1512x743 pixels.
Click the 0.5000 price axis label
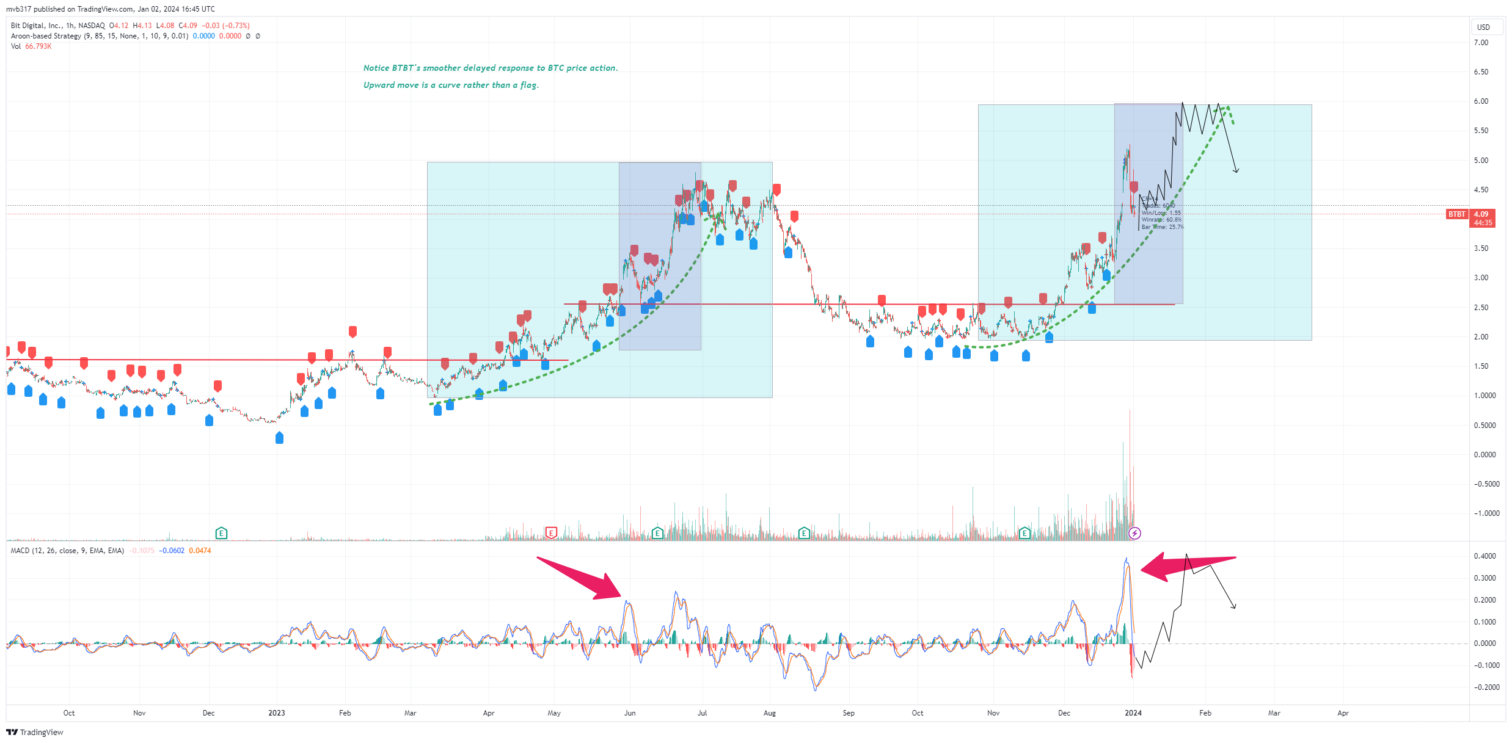[1485, 426]
